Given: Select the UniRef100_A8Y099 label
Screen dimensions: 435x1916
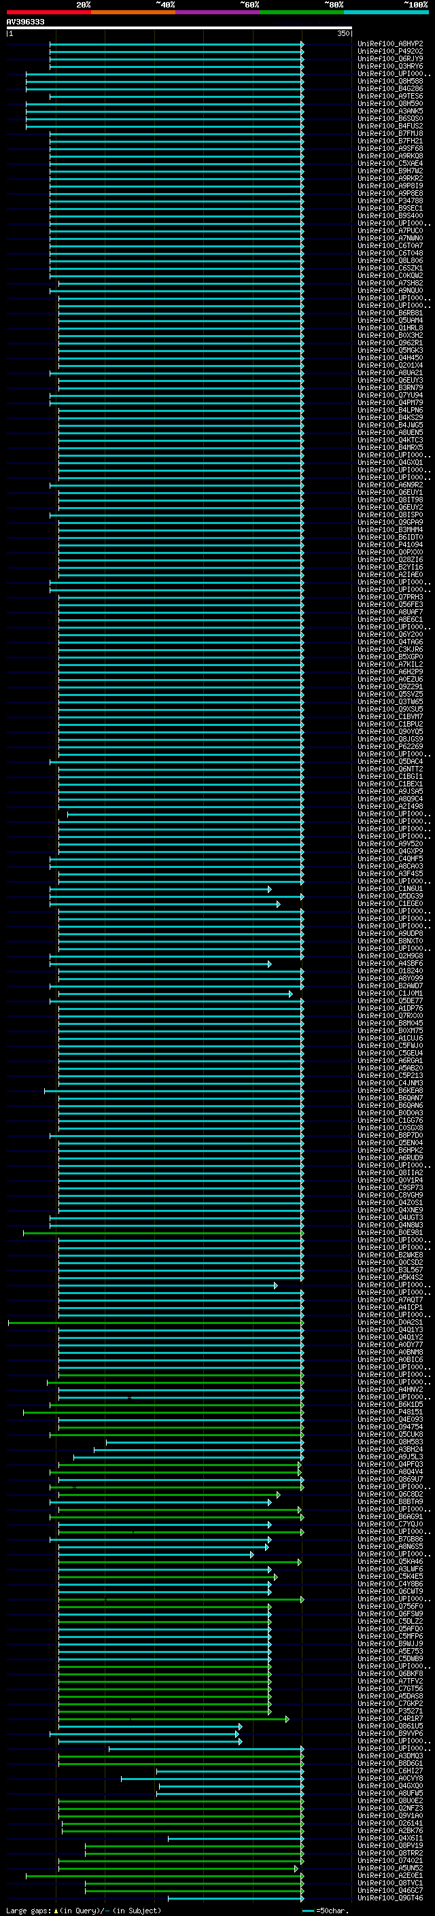Looking at the screenshot, I should pyautogui.click(x=390, y=978).
